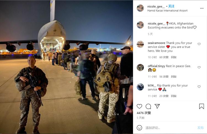The image size is (207, 134).
Task: Like the post with heart icon
Action: point(139,106)
